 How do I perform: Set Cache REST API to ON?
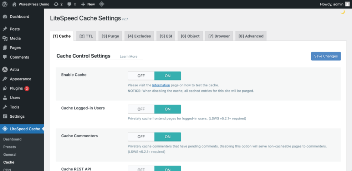coord(168,169)
